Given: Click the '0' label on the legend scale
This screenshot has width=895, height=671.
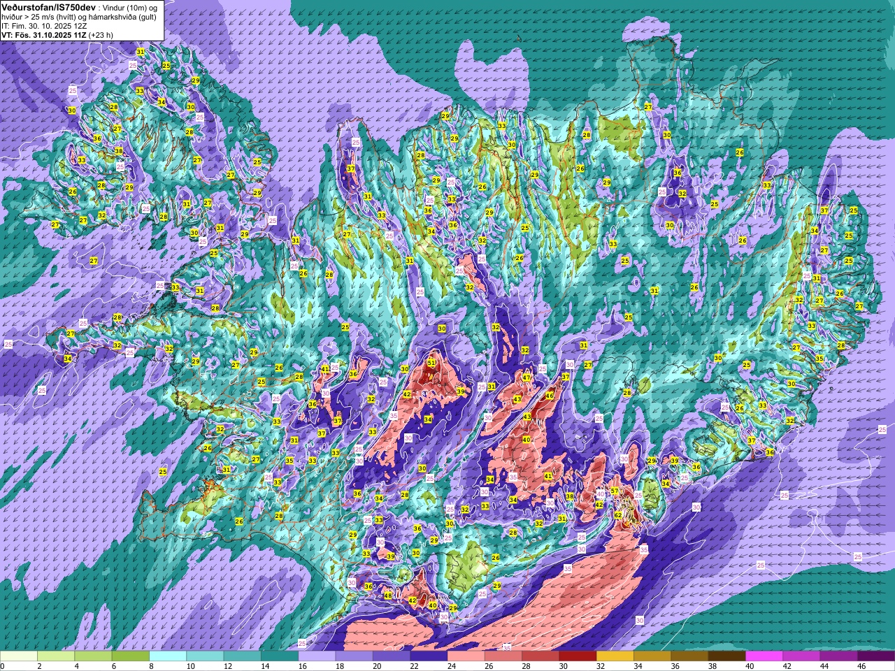Looking at the screenshot, I should [x=2, y=666].
